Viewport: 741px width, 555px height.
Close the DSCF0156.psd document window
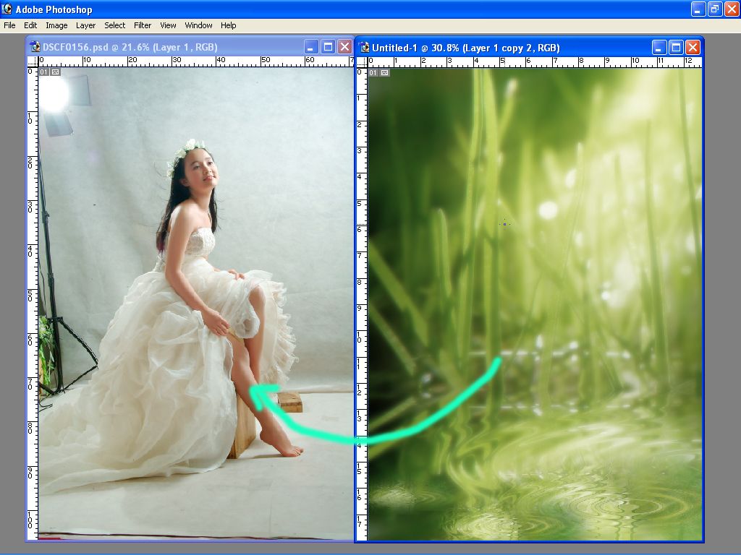344,47
